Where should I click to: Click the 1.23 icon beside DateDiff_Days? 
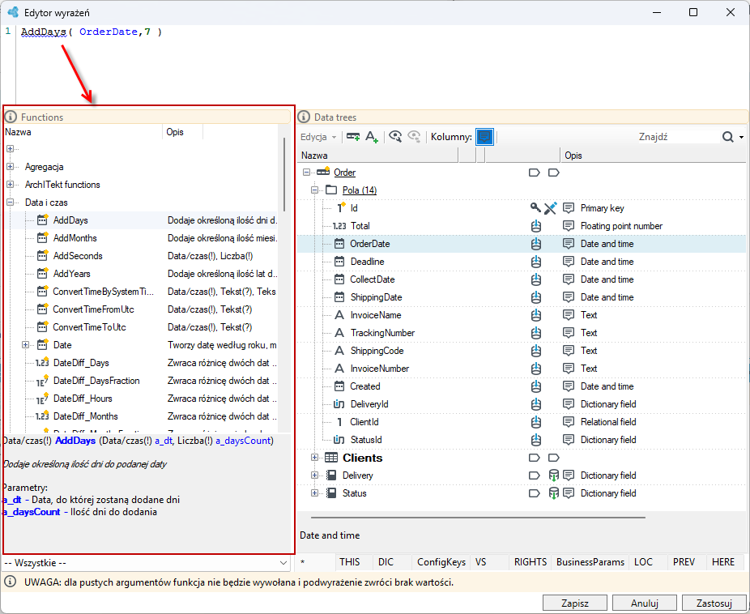(43, 362)
